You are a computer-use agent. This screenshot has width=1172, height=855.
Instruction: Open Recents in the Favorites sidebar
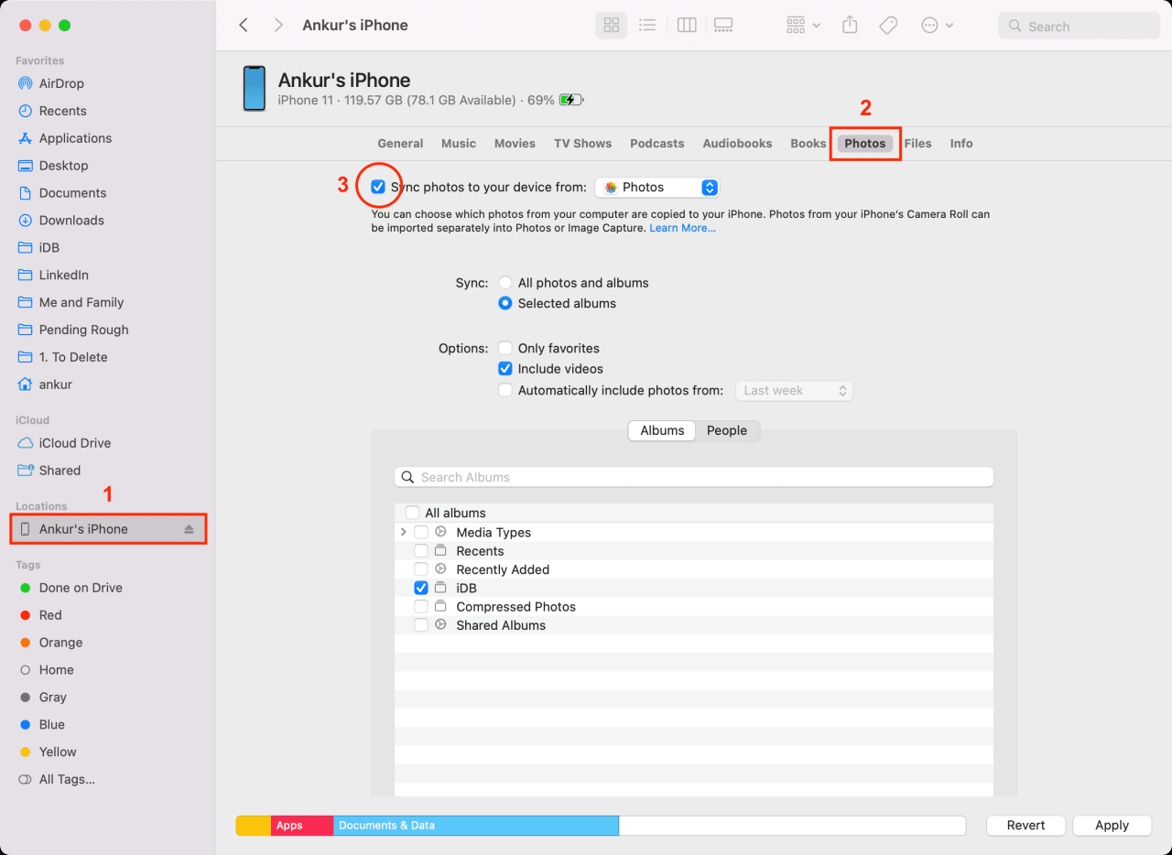coord(62,111)
